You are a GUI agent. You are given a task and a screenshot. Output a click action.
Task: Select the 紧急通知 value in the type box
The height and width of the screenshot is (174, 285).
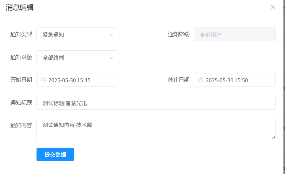click(53, 35)
